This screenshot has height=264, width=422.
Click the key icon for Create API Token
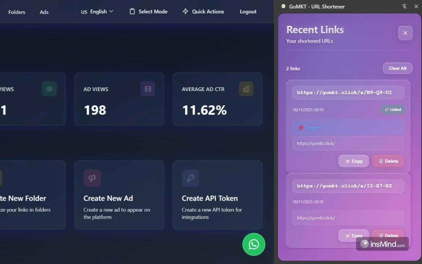coord(190,178)
